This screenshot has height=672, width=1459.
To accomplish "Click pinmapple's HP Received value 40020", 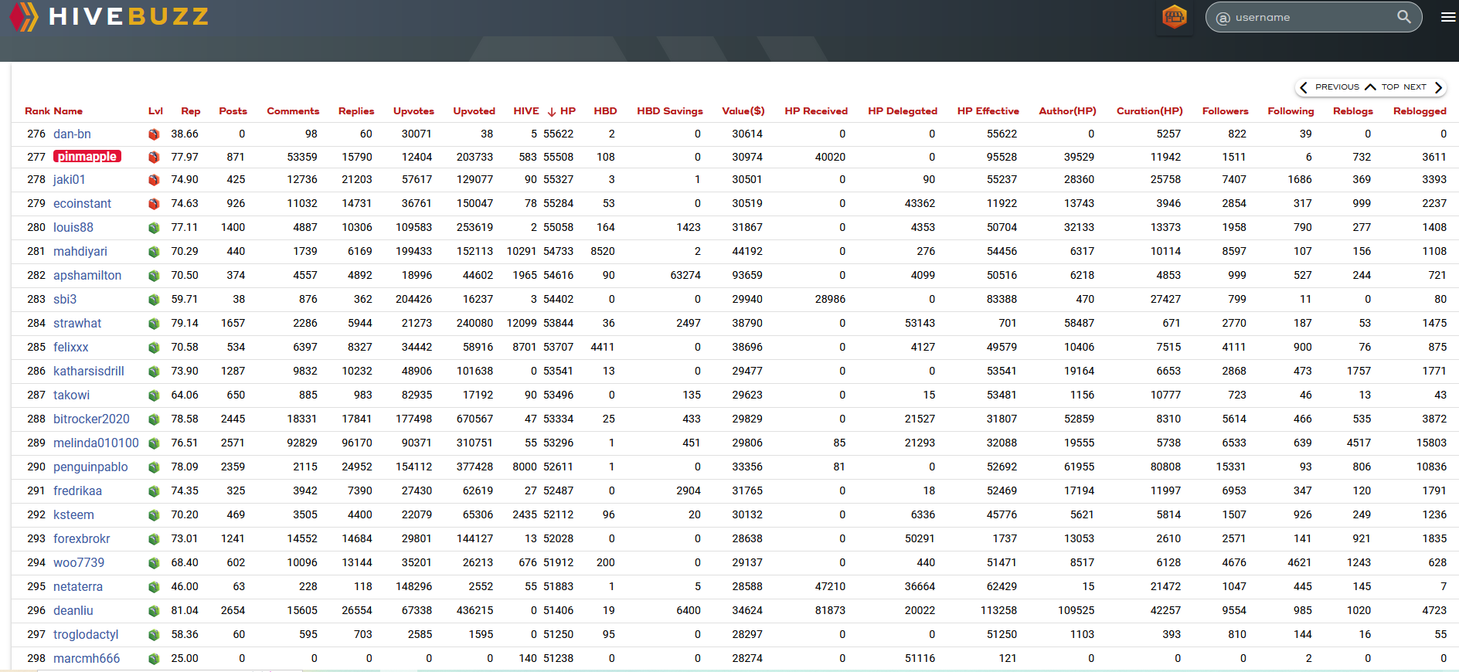I will point(830,158).
